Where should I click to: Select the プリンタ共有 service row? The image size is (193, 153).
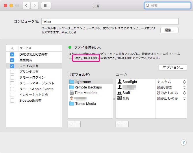coord(34,72)
